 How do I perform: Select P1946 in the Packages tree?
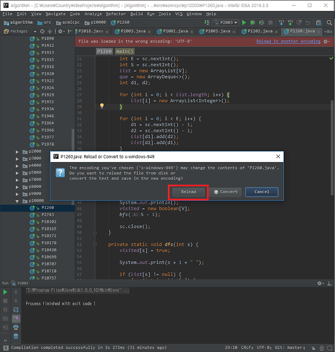coord(47,116)
